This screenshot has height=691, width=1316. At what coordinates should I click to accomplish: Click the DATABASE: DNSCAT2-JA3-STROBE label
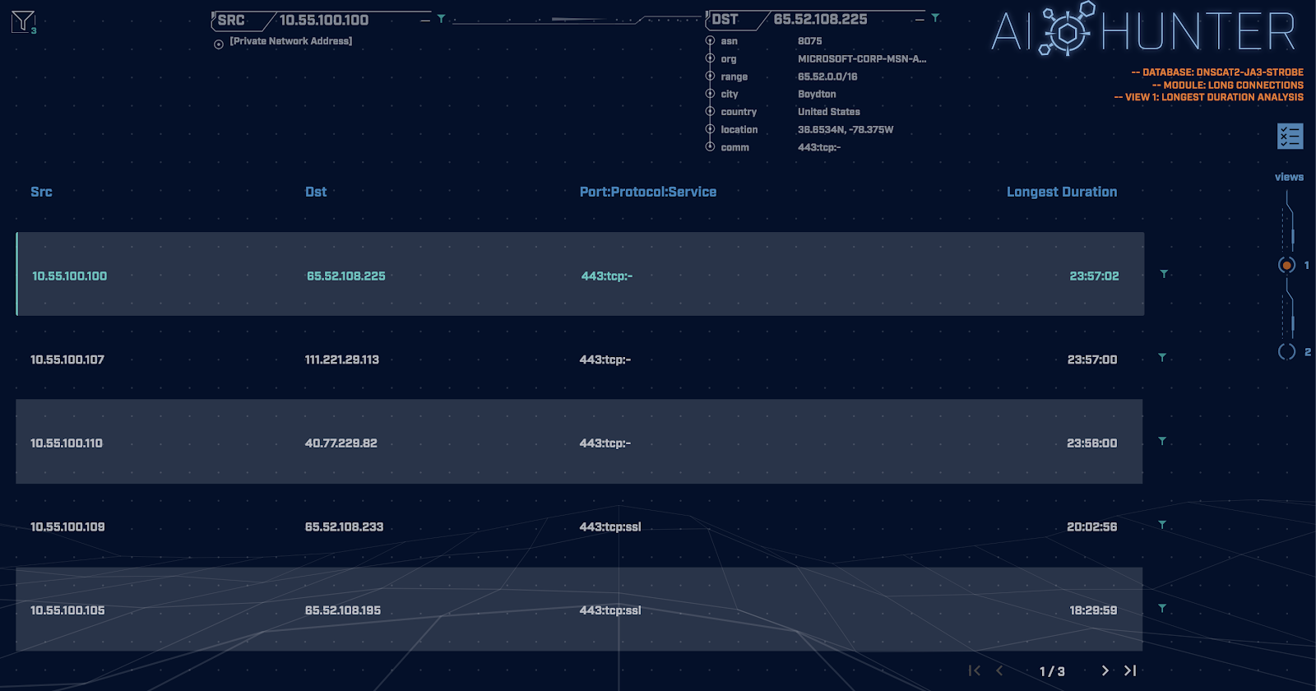pos(1217,72)
